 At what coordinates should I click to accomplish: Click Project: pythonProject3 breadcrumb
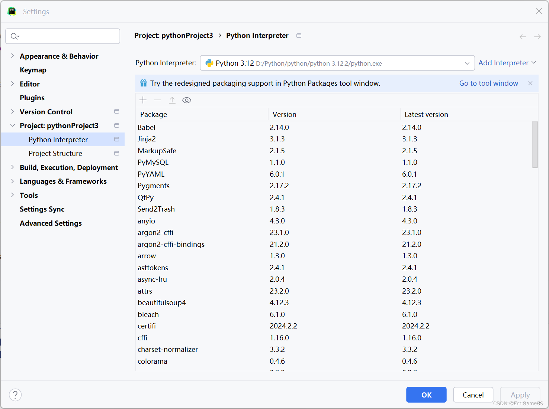click(174, 35)
